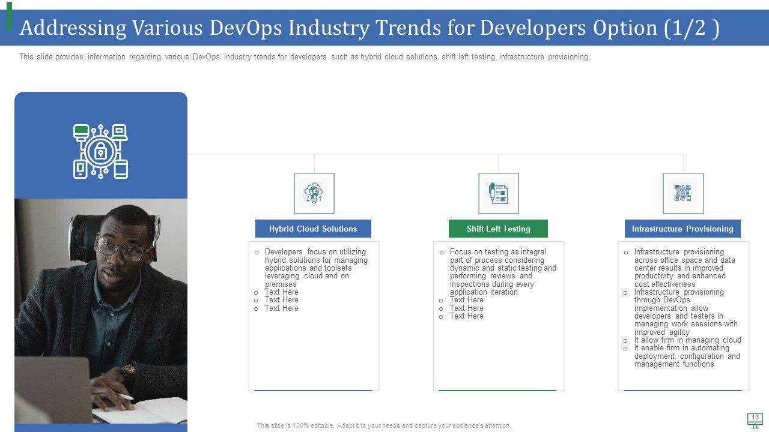Select the Shift Left Testing checklist icon
This screenshot has height=432, width=769.
click(498, 193)
